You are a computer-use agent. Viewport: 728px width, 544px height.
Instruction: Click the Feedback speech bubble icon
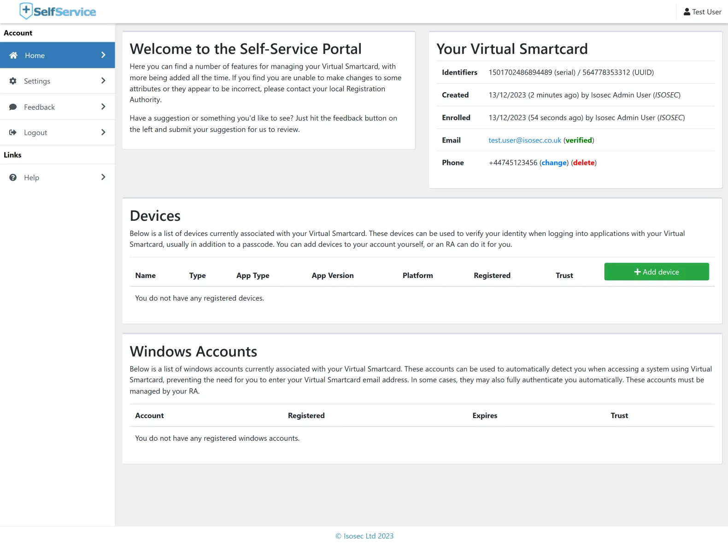point(13,107)
